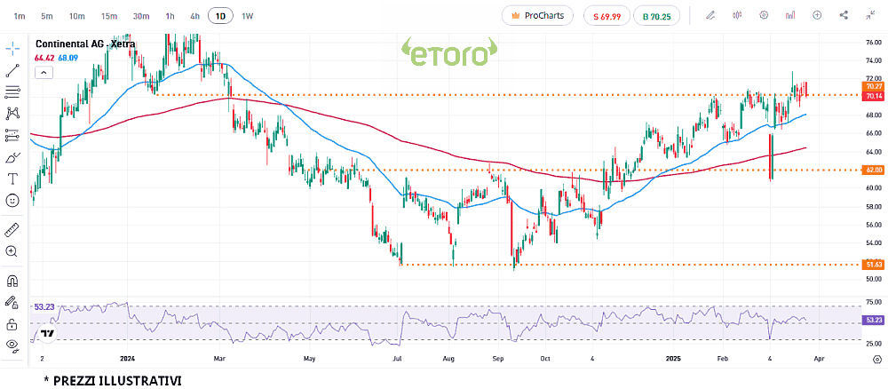Screen dimensions: 888x389
Task: Hide all drawings with eye icon
Action: pos(12,345)
